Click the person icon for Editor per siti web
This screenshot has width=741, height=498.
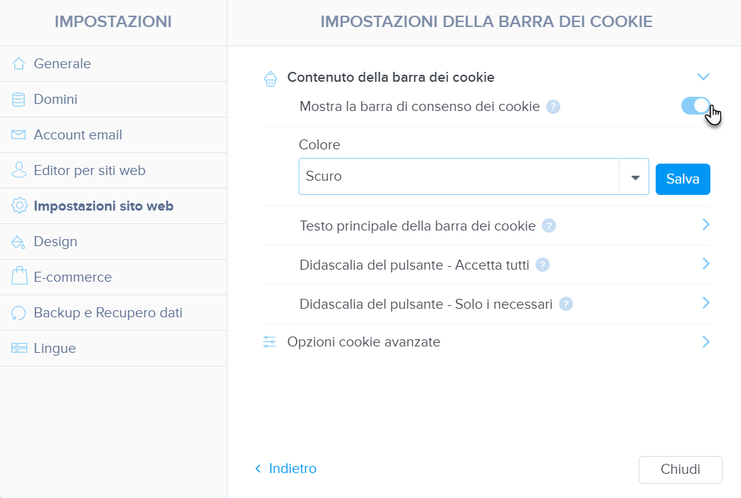[19, 170]
